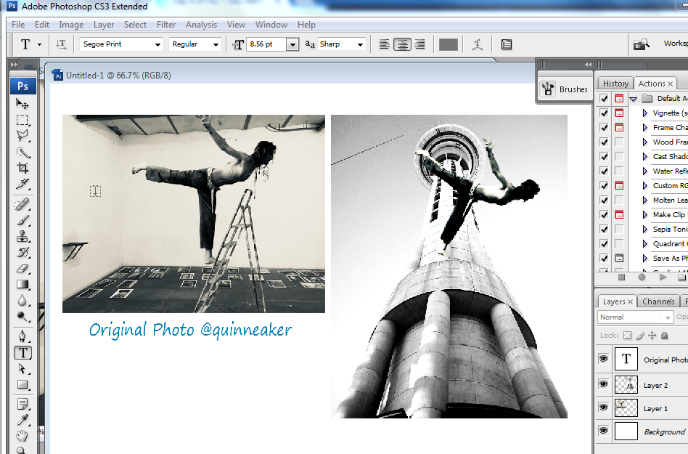Hide the Background layer

point(603,430)
